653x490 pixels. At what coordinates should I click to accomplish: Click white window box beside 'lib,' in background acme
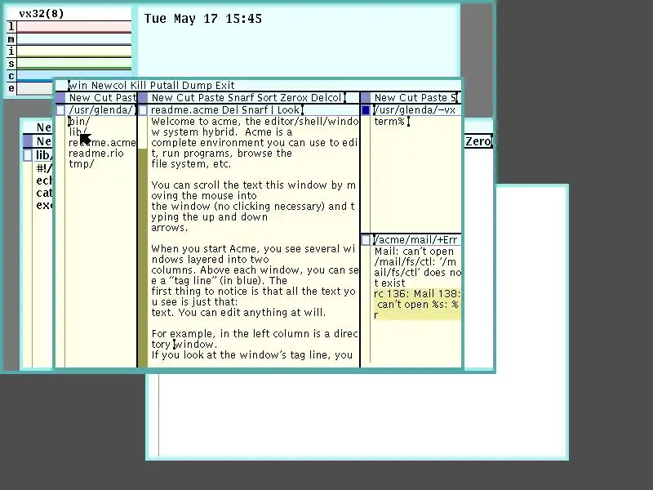pos(28,155)
